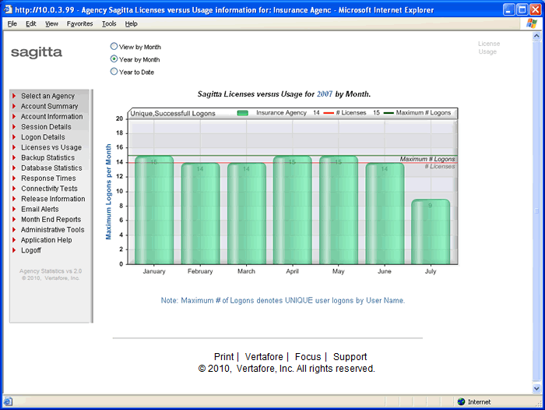Open Licenses vs Usage page

pos(51,147)
